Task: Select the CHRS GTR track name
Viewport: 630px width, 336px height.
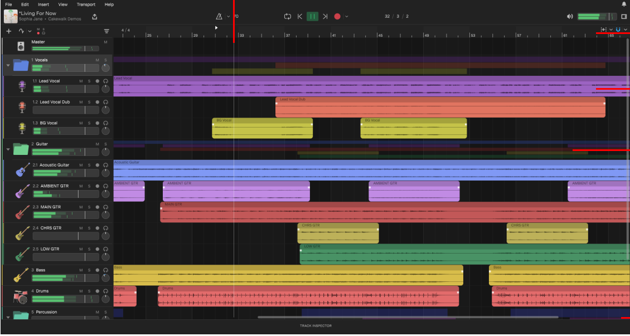Action: 51,228
